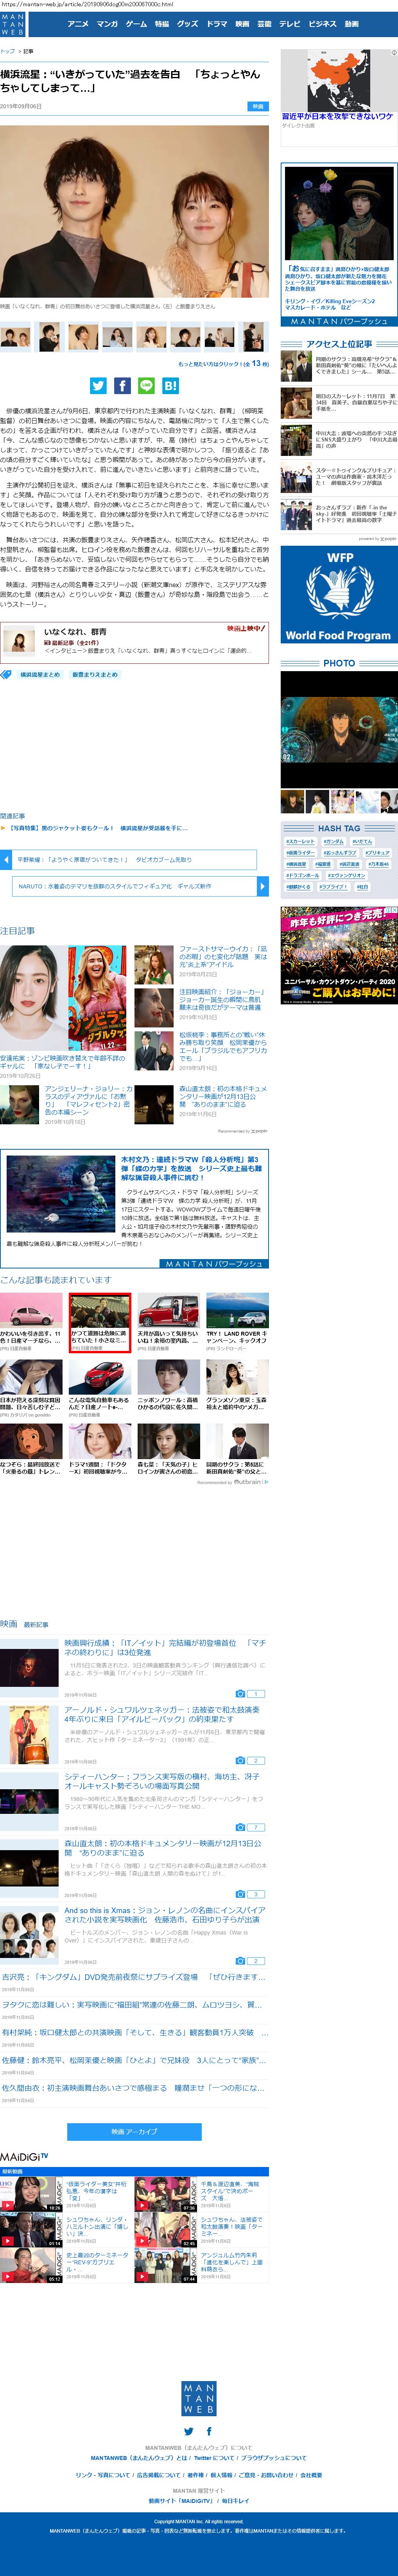The width and height of the screenshot is (398, 2576).
Task: Open the 映画 navigation tab
Action: pos(242,24)
